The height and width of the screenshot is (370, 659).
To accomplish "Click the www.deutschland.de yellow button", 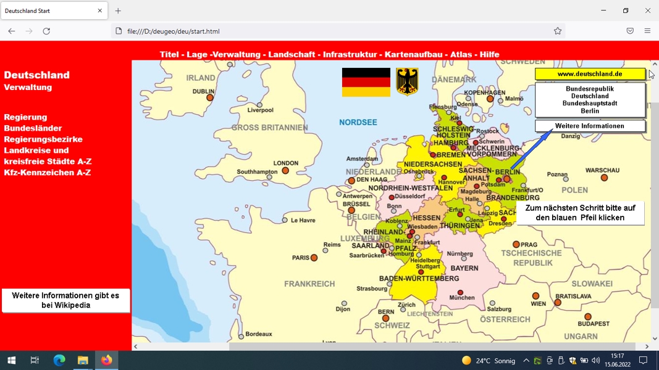I will [x=590, y=74].
